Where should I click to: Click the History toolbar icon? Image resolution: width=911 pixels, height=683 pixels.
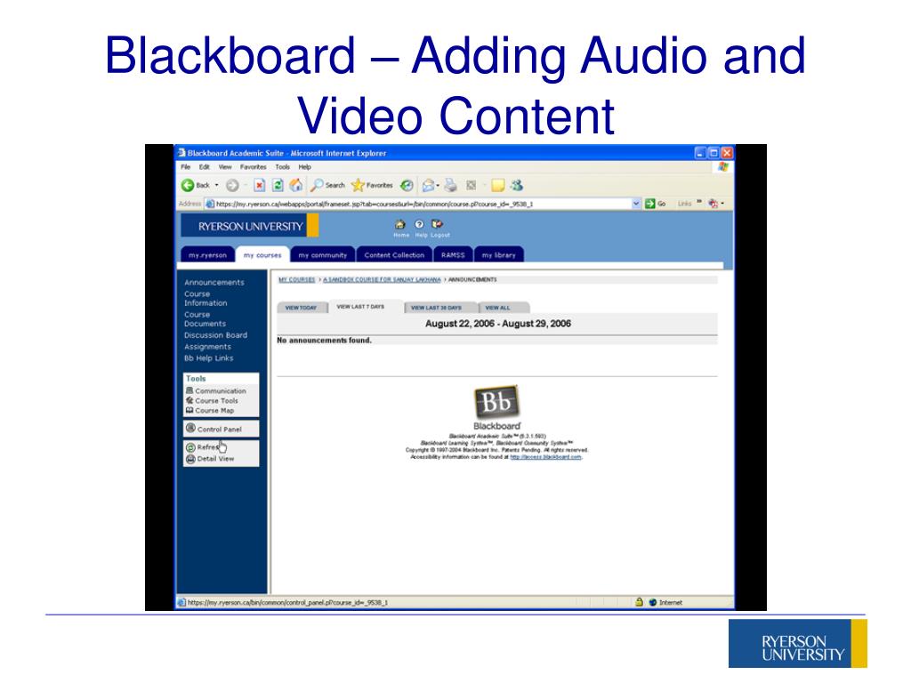tap(407, 185)
